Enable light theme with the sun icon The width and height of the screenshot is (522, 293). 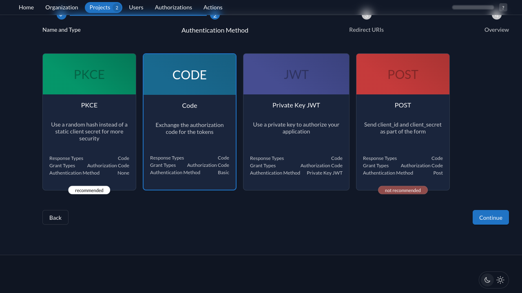tap(500, 280)
